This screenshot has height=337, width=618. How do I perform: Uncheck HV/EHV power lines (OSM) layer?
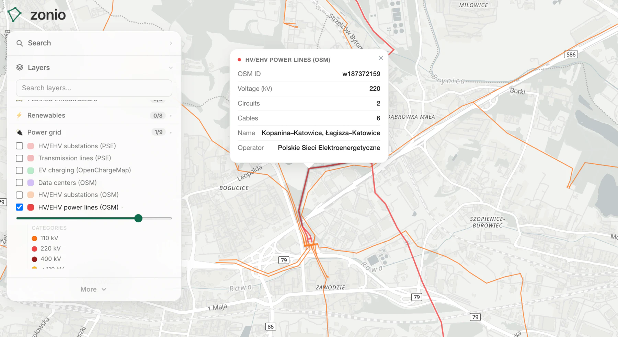click(20, 207)
